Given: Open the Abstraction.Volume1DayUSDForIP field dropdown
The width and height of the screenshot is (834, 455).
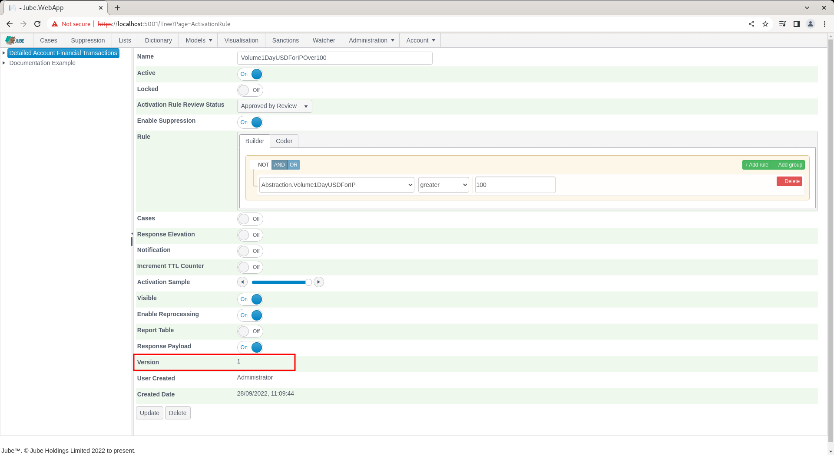Looking at the screenshot, I should [x=337, y=185].
